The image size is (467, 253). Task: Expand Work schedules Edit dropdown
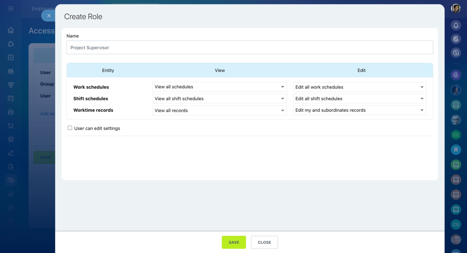click(360, 87)
